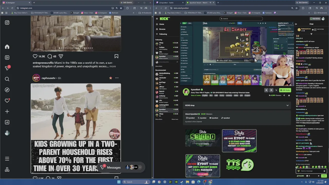Share the entrepreneursflix post

(x=61, y=56)
